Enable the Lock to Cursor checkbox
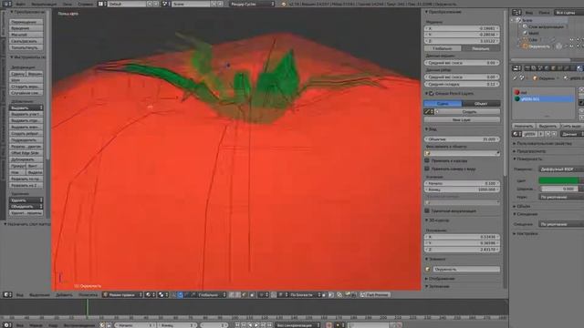The width and height of the screenshot is (584, 328). pyautogui.click(x=428, y=160)
